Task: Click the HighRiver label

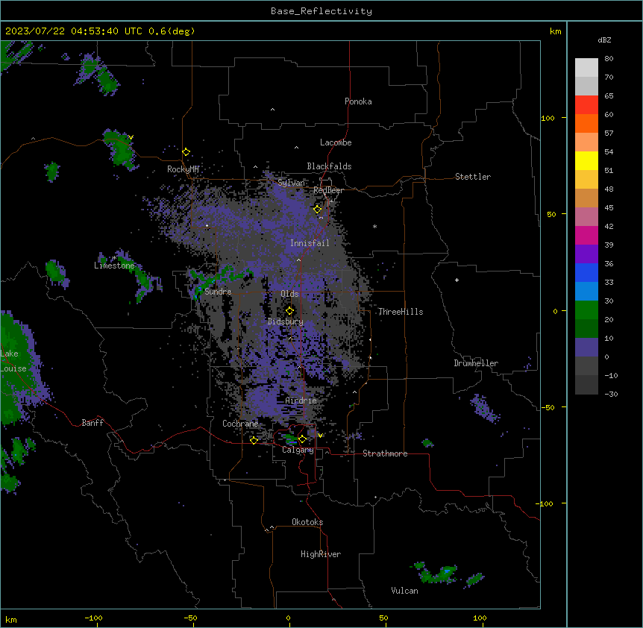Action: (x=320, y=554)
